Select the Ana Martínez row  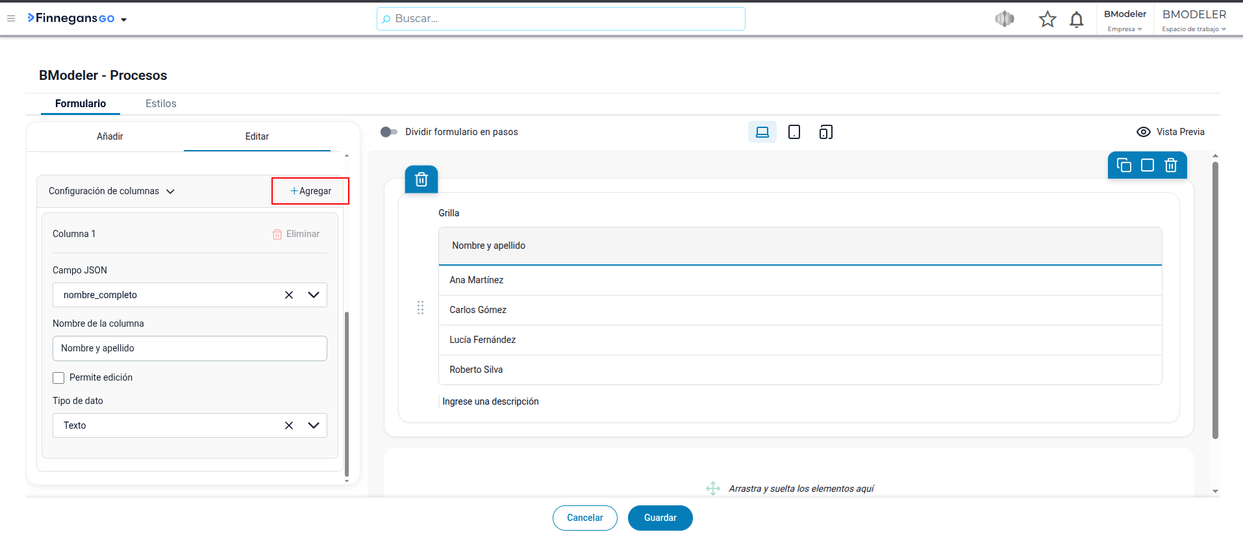click(x=800, y=280)
